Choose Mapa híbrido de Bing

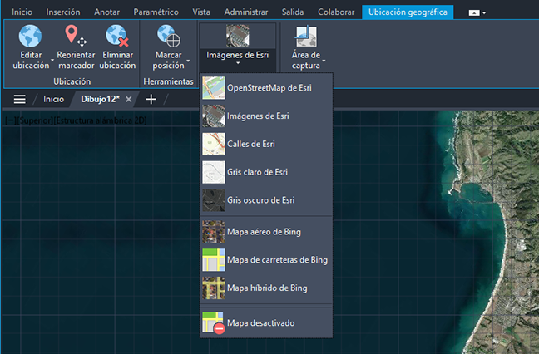[266, 288]
